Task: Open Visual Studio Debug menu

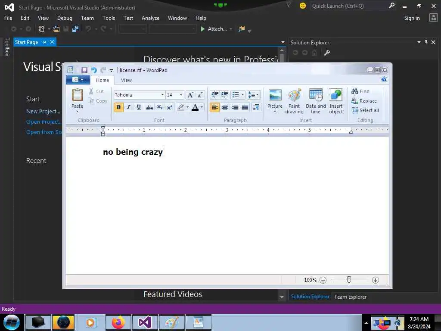Action: (x=65, y=18)
